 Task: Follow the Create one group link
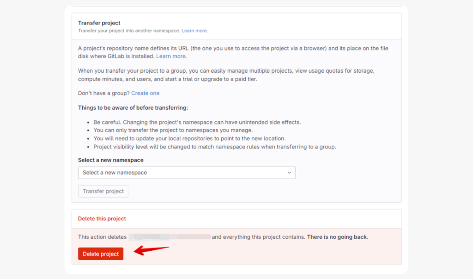(145, 93)
